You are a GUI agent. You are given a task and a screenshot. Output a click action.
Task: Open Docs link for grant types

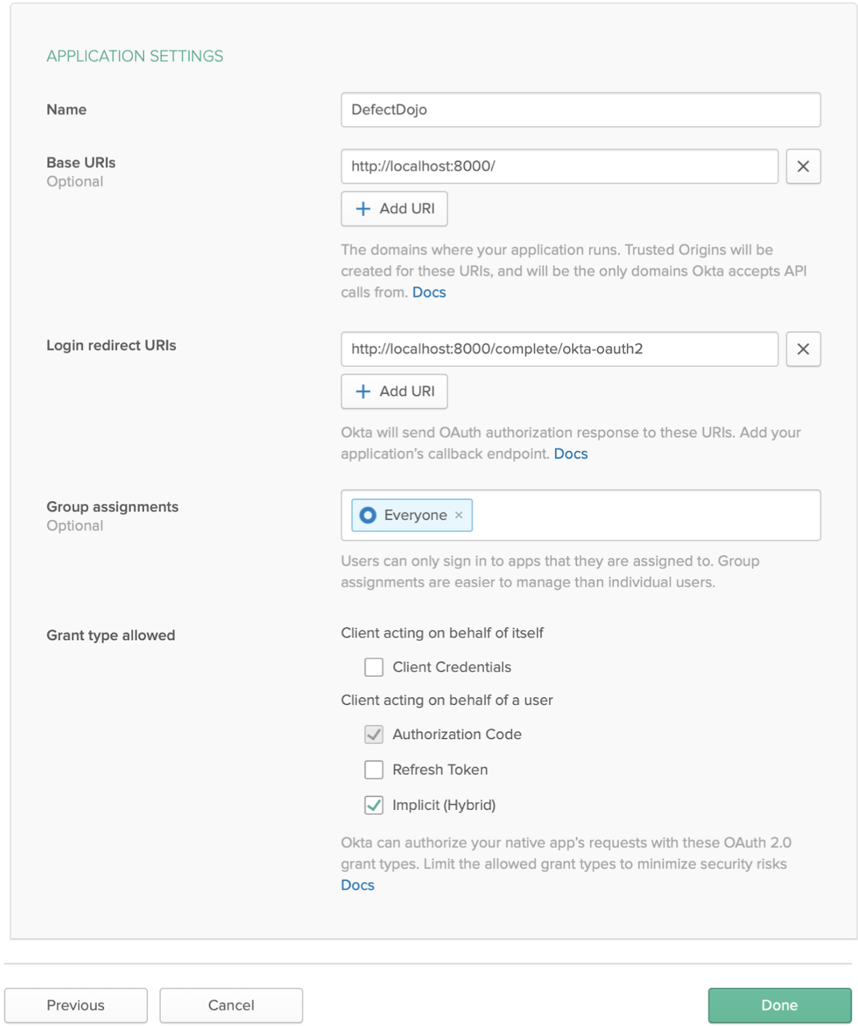(x=358, y=885)
